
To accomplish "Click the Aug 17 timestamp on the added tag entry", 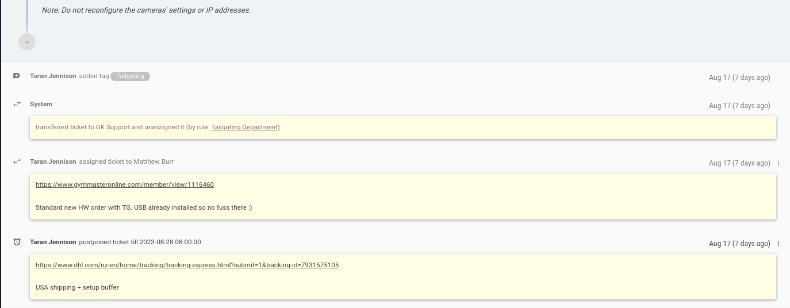I will tap(739, 78).
